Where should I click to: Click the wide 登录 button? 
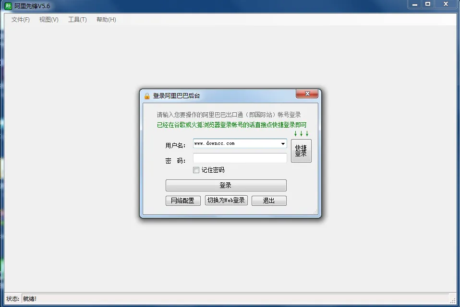(x=226, y=185)
